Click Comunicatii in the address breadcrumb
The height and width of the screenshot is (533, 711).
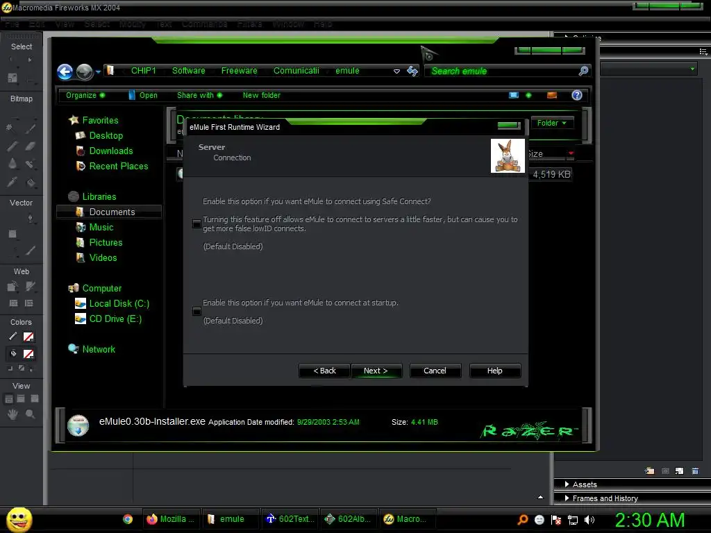[x=296, y=71]
